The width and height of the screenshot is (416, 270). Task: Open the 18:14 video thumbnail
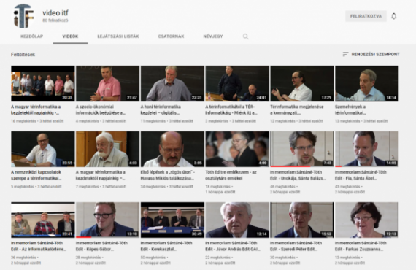pos(367,83)
